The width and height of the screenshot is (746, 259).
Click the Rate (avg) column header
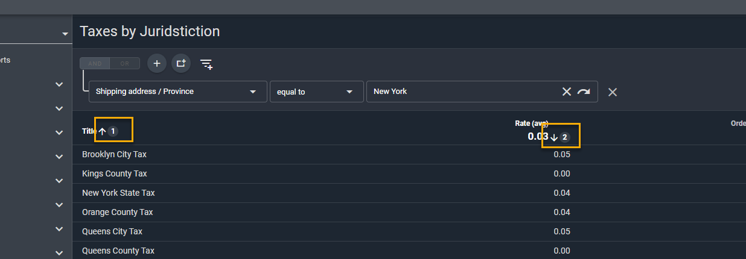click(x=531, y=123)
